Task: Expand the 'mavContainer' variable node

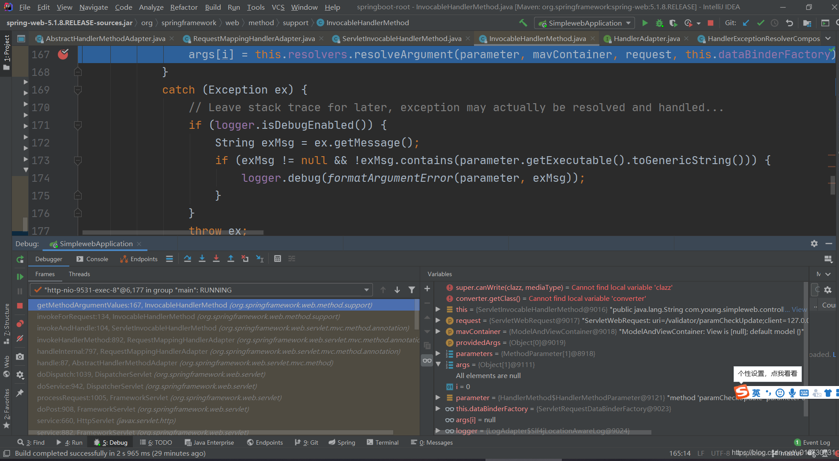Action: point(438,331)
